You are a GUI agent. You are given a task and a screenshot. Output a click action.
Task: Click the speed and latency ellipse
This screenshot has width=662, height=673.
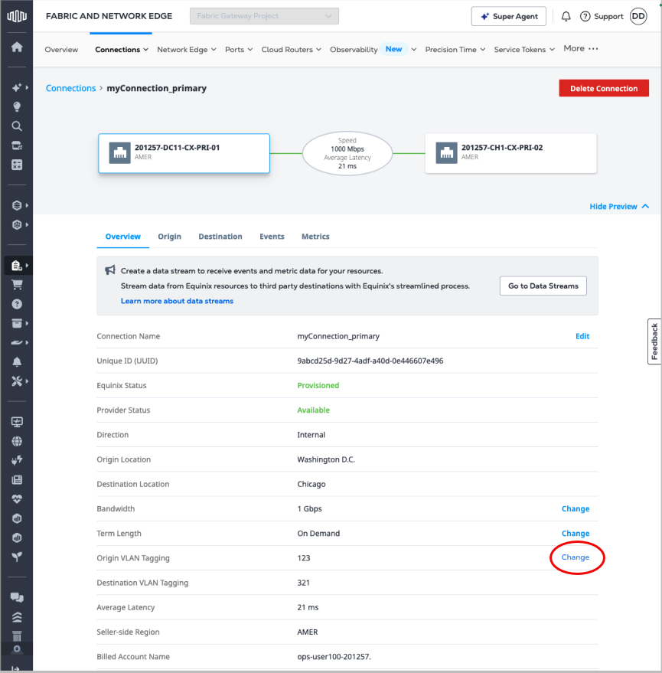(347, 153)
